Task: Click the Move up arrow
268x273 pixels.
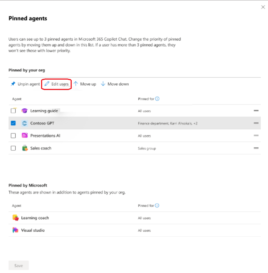Action: coord(76,84)
